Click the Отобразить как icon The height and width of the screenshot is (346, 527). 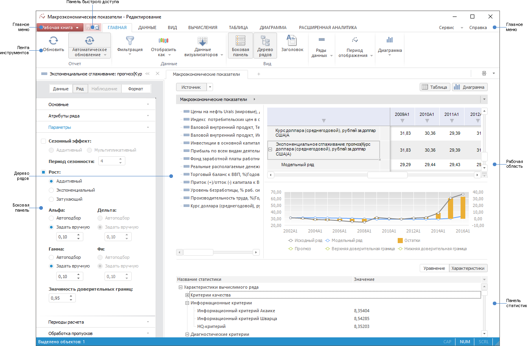(163, 41)
